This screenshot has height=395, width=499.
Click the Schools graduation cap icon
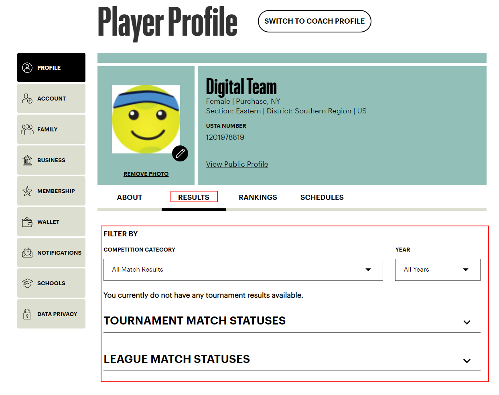[27, 283]
